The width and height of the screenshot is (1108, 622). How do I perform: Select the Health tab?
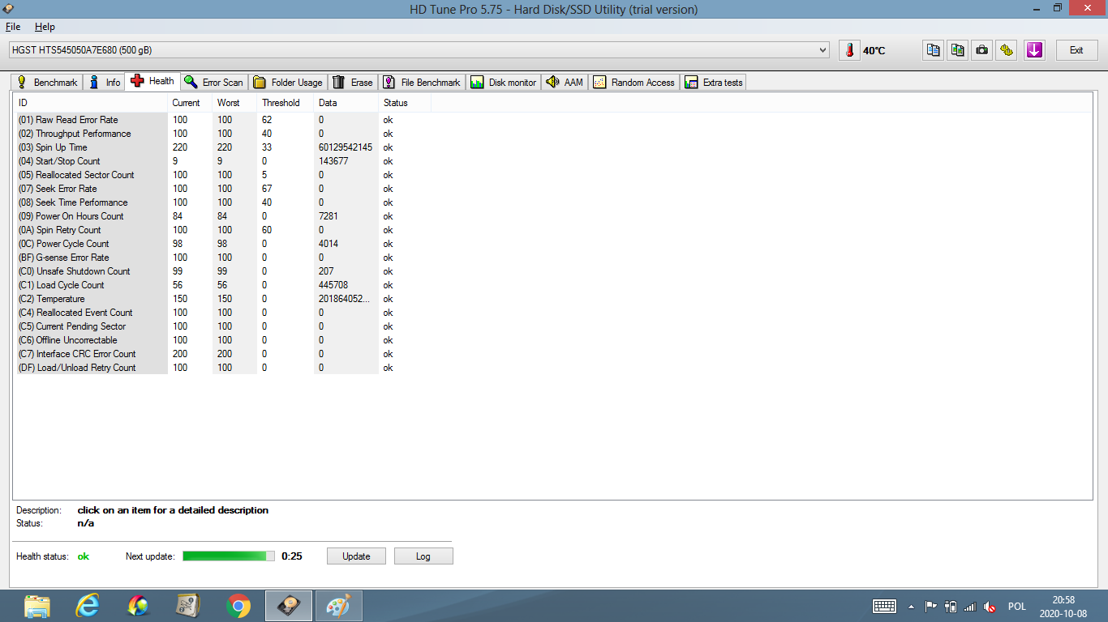tap(152, 81)
